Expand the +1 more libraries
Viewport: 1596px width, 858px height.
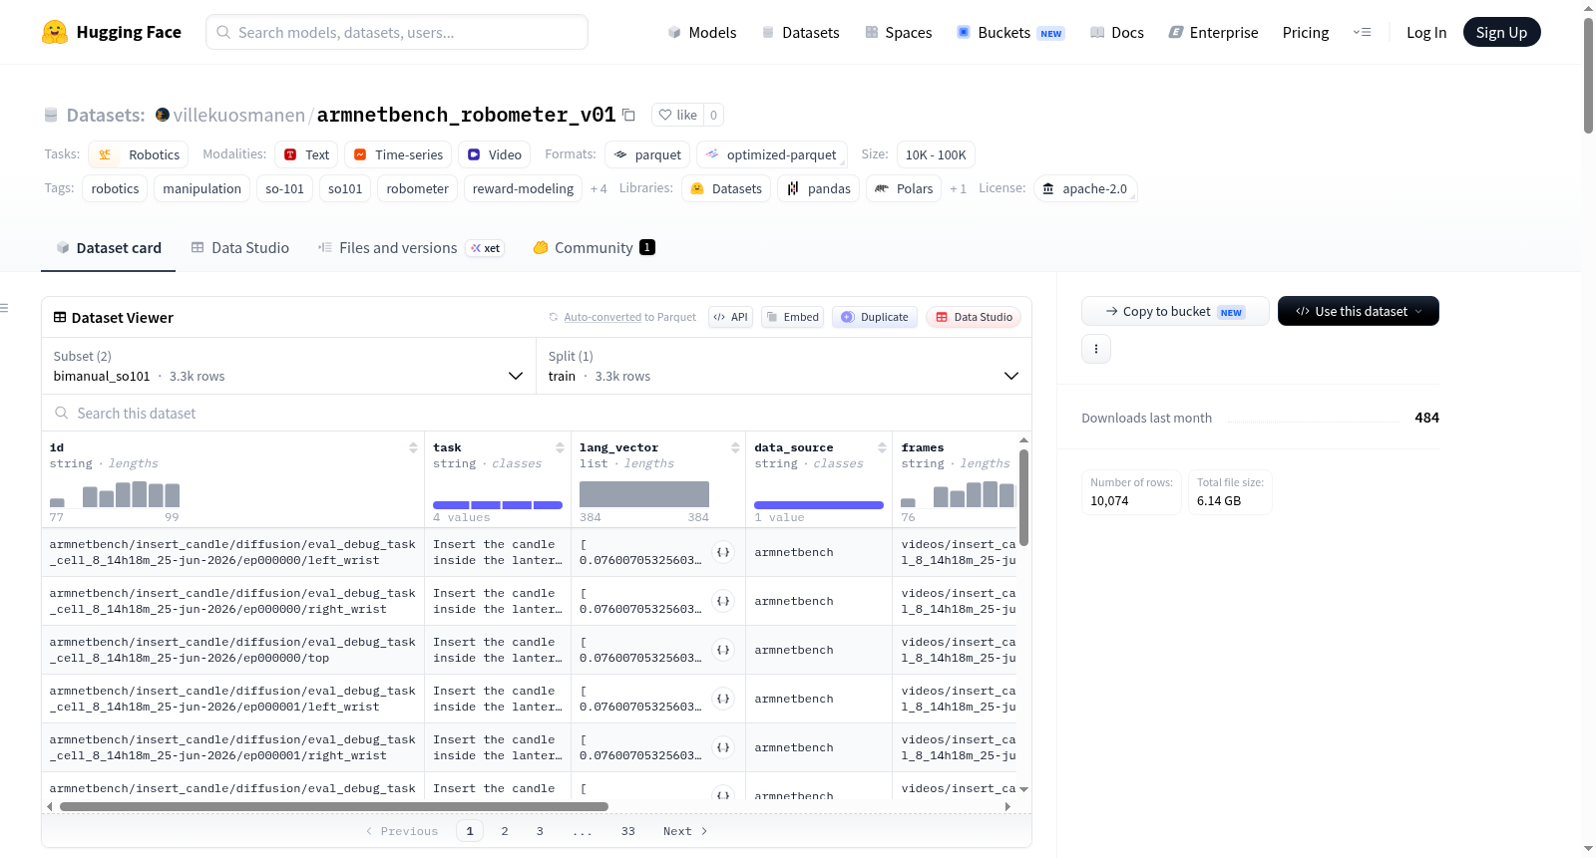tap(958, 188)
